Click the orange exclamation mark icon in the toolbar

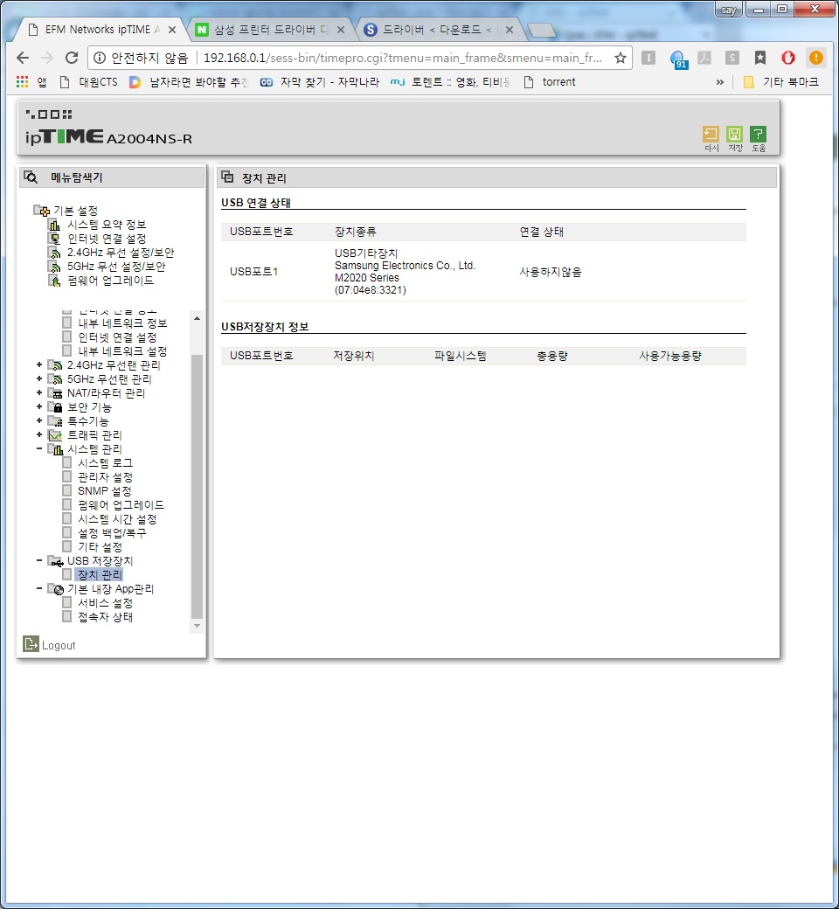[815, 58]
